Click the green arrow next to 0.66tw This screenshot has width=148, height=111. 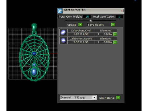tap(115, 34)
